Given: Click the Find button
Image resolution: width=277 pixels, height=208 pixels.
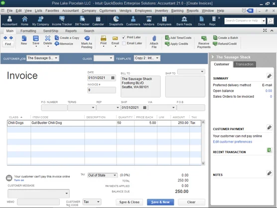Looking at the screenshot, I should click(8, 44).
